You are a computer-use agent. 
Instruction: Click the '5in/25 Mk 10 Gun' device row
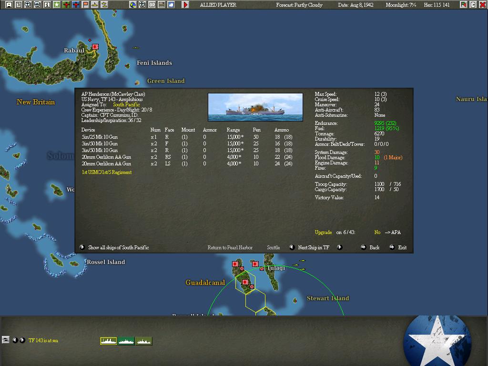tap(187, 137)
